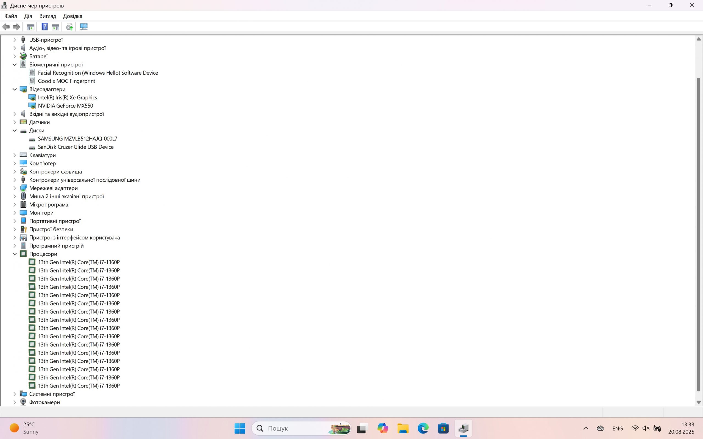703x439 pixels.
Task: Open clock and date 13:33 20.08.2025
Action: [x=681, y=428]
